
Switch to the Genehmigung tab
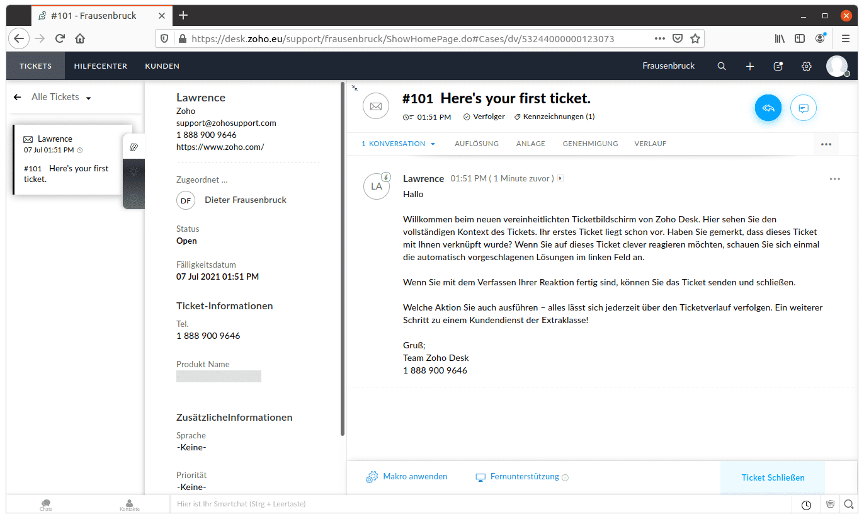pyautogui.click(x=590, y=144)
